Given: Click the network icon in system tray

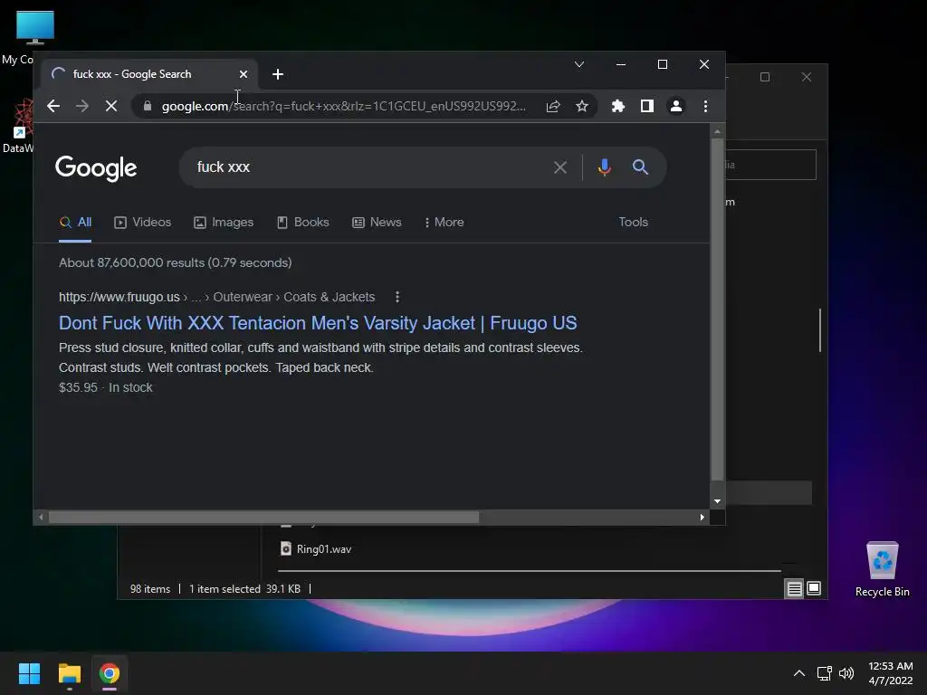Looking at the screenshot, I should point(824,673).
